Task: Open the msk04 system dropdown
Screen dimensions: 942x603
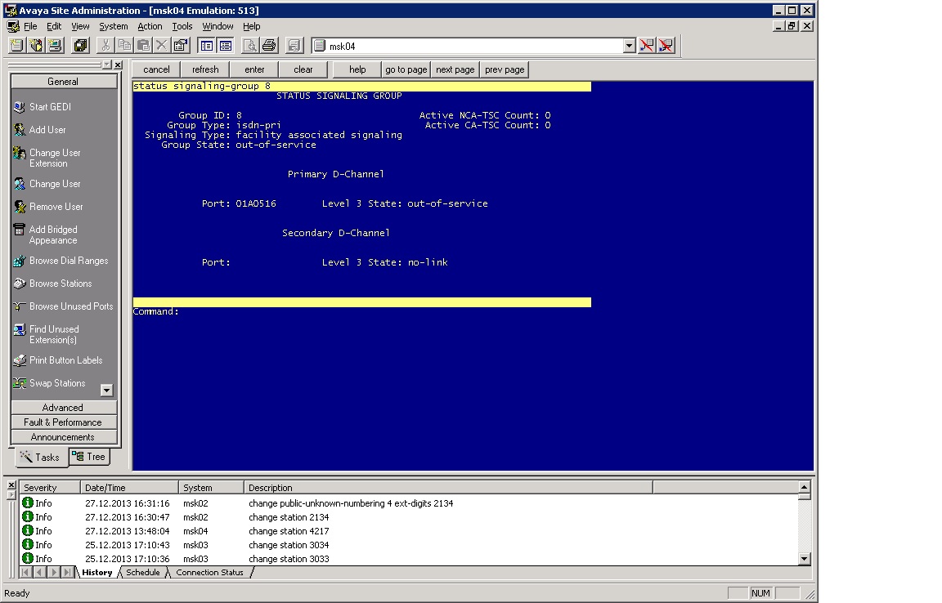Action: [629, 46]
